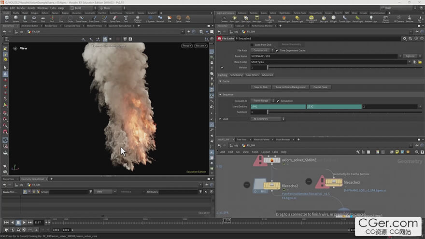
Task: Collapse the Cache section
Action: [220, 81]
